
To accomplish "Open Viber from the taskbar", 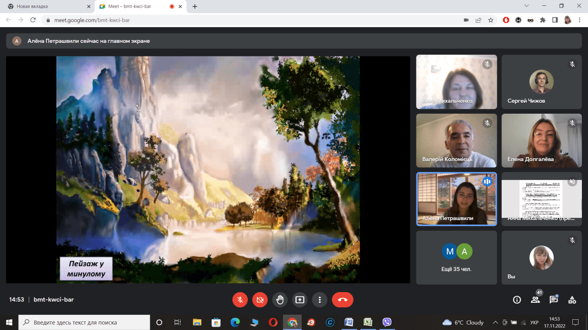I will (387, 322).
